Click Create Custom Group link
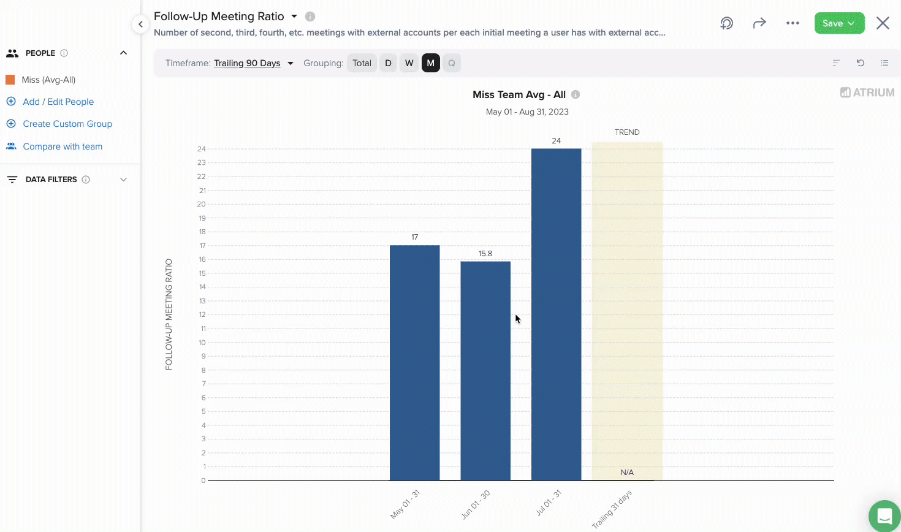Viewport: 901px width, 532px height. tap(67, 124)
